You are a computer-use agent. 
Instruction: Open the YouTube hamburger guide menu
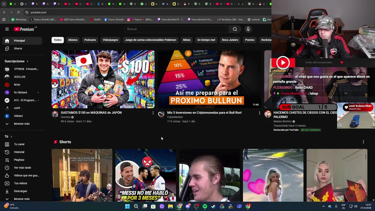tap(7, 29)
